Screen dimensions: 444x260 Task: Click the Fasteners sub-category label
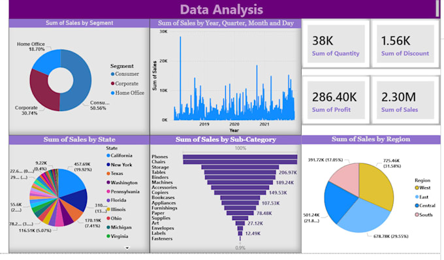click(162, 238)
